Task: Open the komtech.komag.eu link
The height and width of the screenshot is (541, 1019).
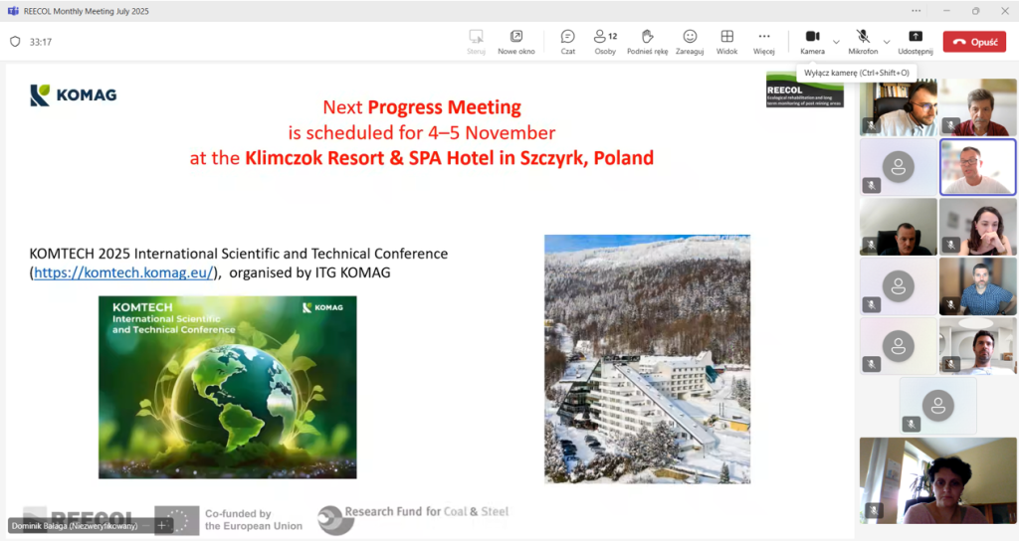Action: pyautogui.click(x=123, y=272)
